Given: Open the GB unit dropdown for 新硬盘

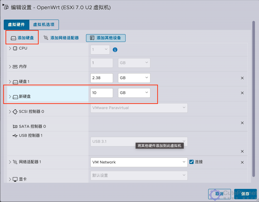Looking at the screenshot, I should pyautogui.click(x=134, y=93).
